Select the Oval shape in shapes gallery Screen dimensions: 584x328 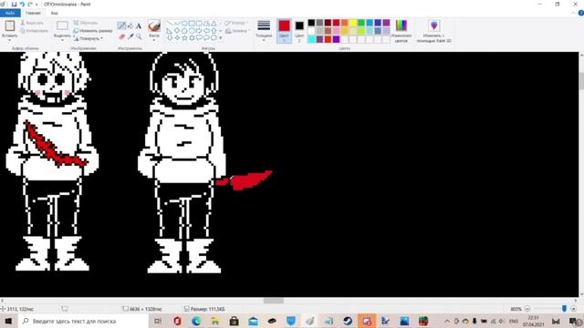coord(184,23)
